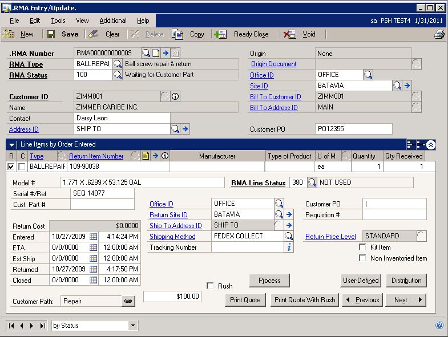This screenshot has height=337, width=448.
Task: Go to Next line item
Action: pos(406,300)
